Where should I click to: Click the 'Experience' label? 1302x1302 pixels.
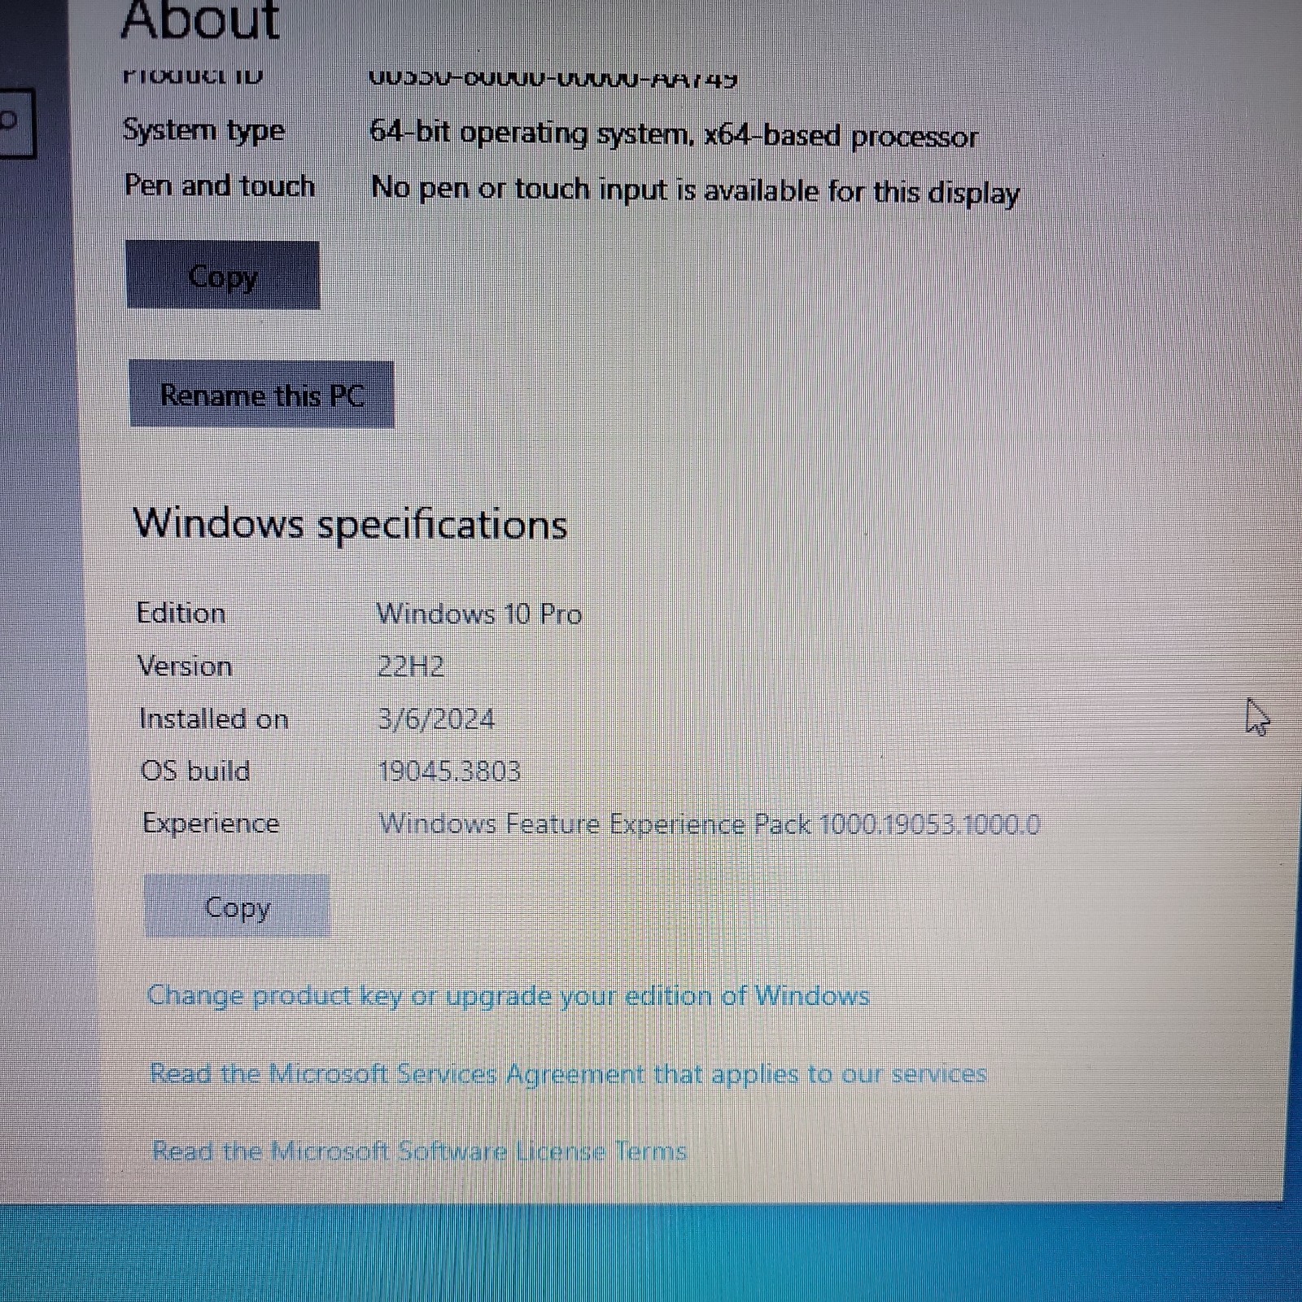pyautogui.click(x=212, y=824)
